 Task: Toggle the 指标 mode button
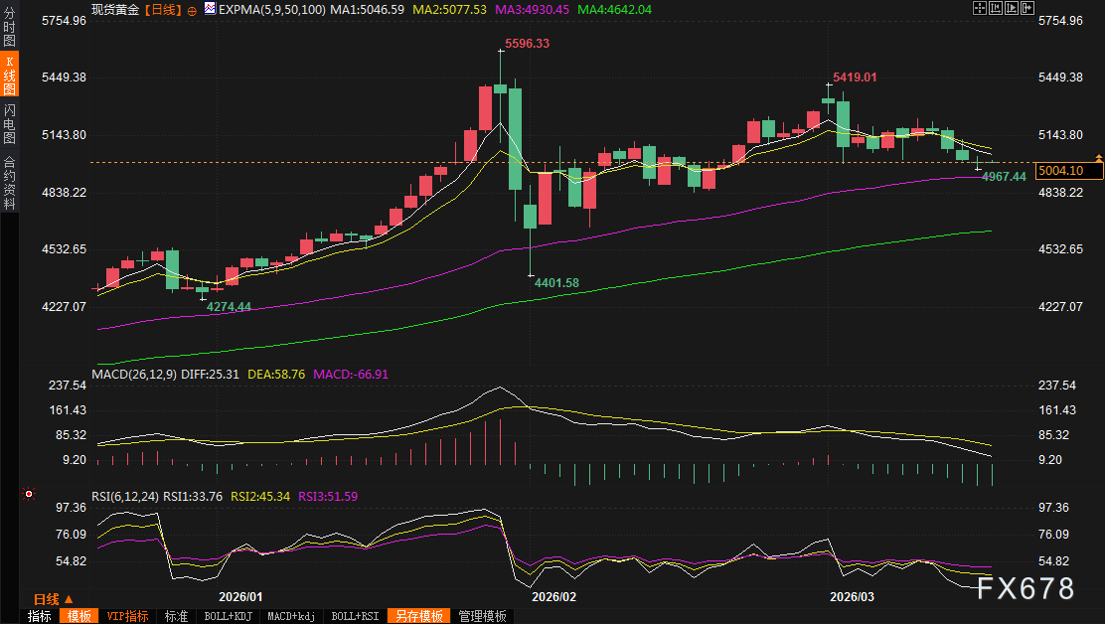[40, 616]
